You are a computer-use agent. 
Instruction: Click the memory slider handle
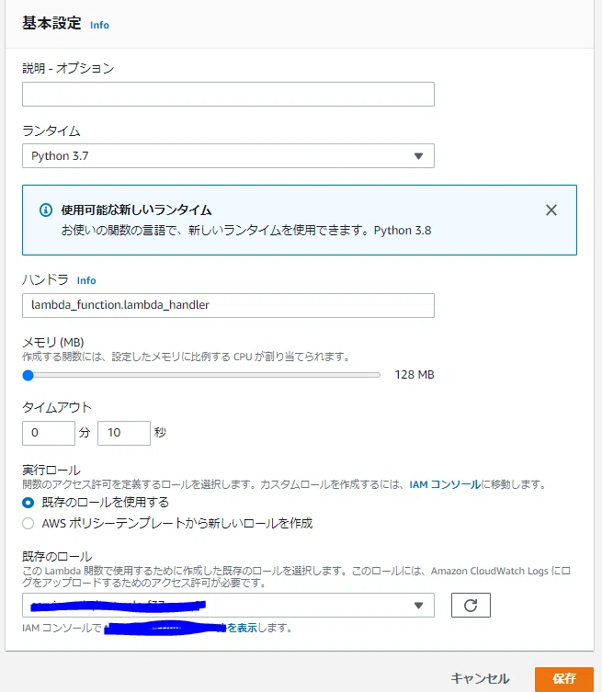pyautogui.click(x=28, y=375)
